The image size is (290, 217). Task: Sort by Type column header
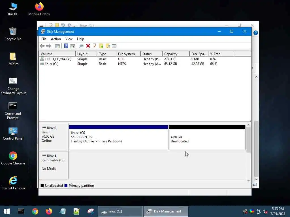click(106, 54)
